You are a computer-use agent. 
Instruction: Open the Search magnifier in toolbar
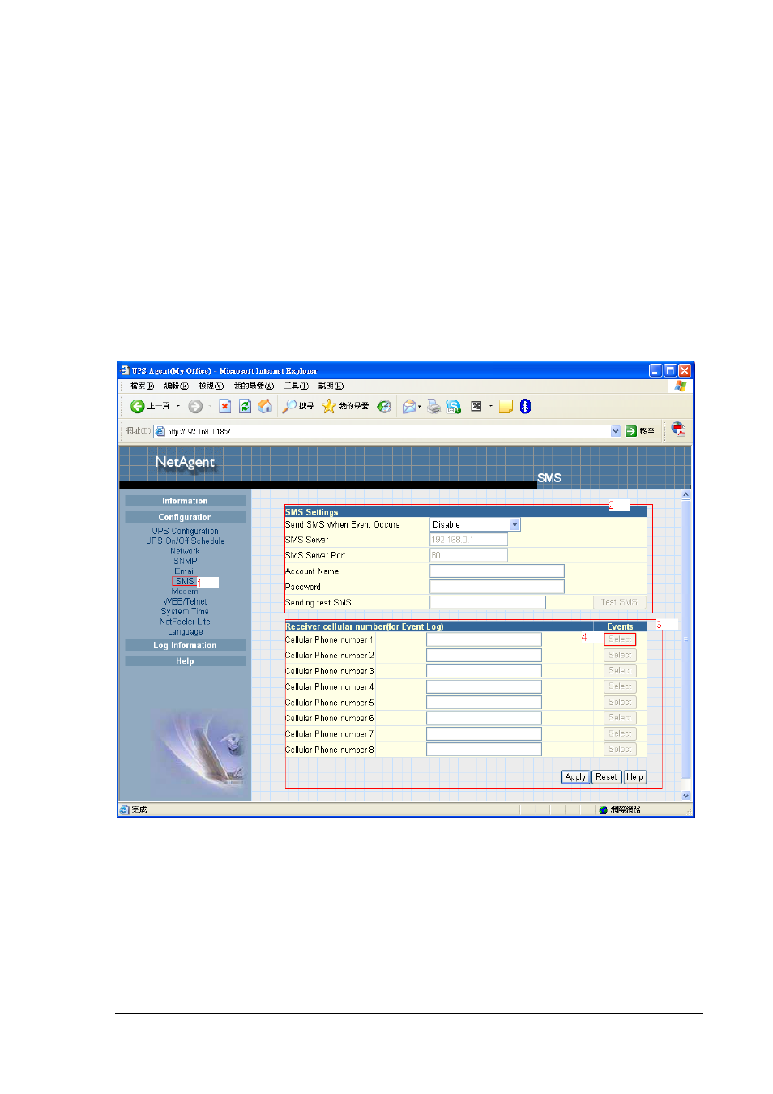(289, 407)
